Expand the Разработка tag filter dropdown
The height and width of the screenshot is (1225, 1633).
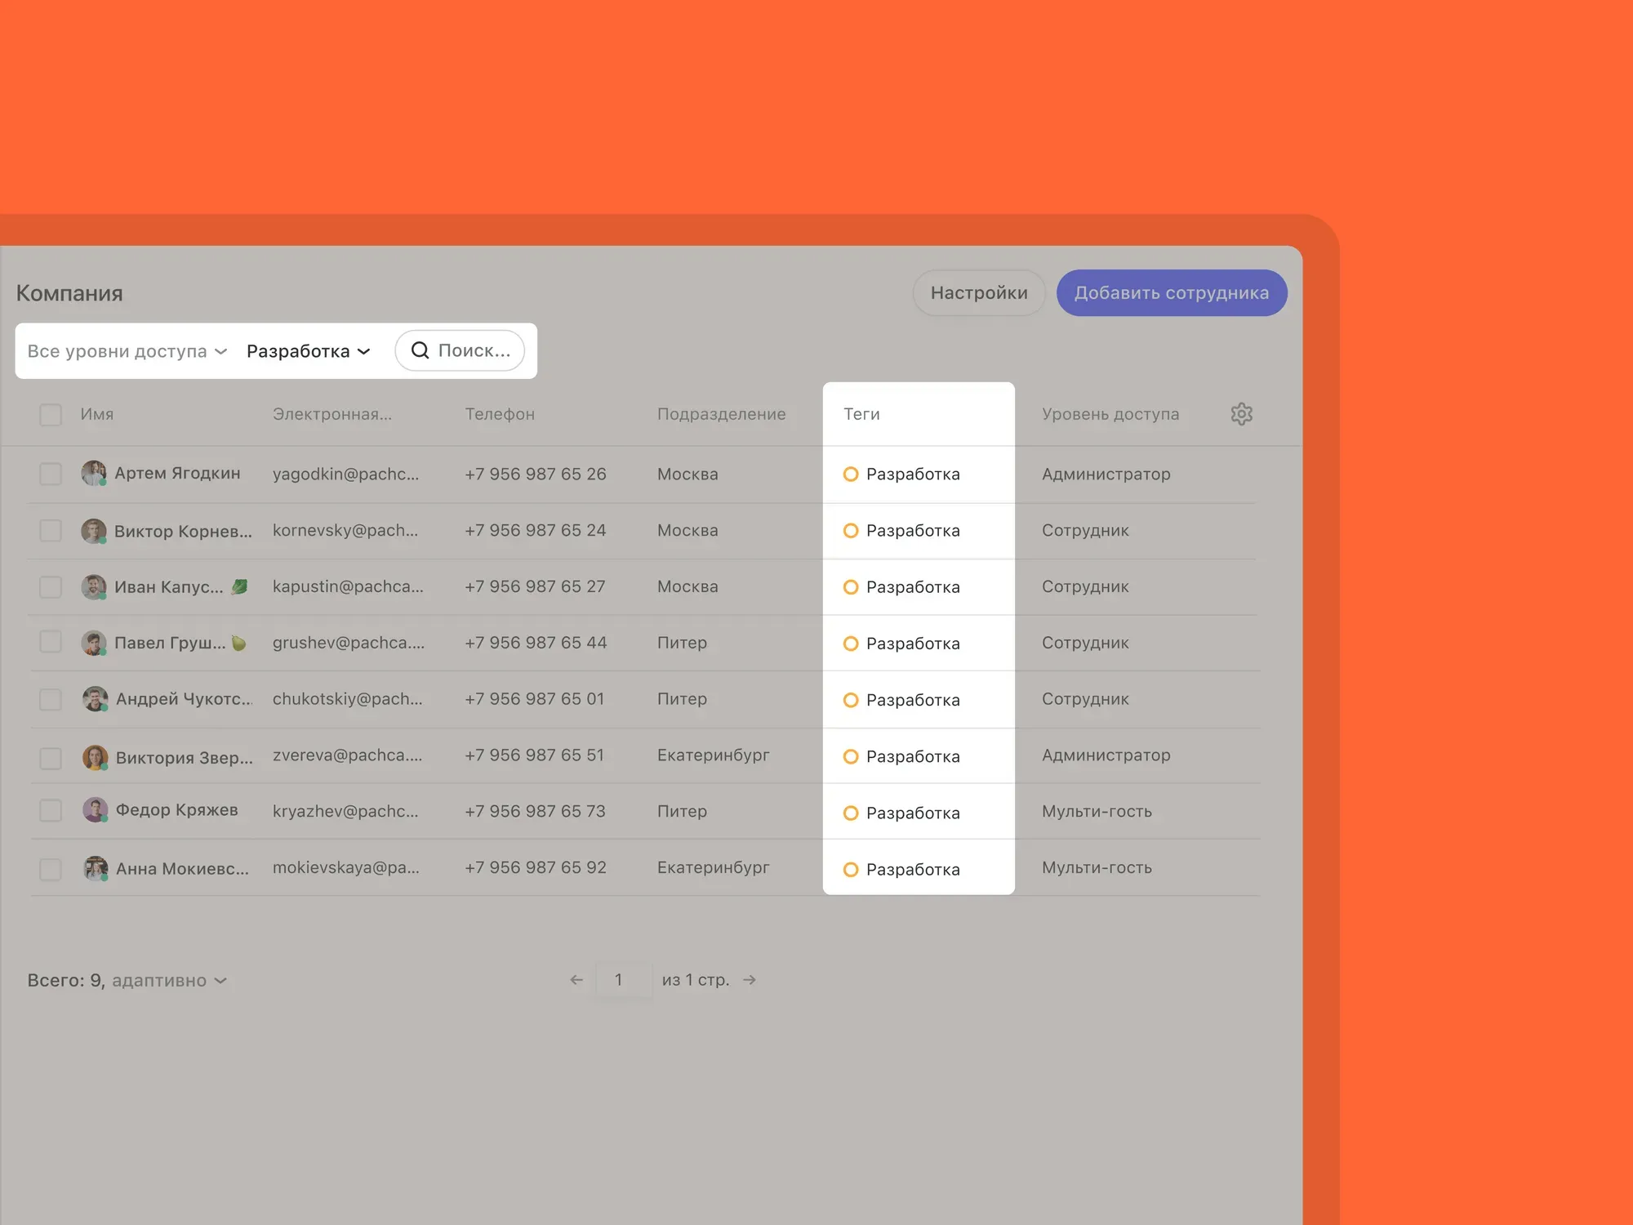point(308,351)
